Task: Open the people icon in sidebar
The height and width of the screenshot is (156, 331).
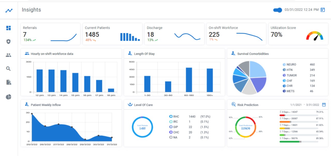Action: click(x=9, y=55)
